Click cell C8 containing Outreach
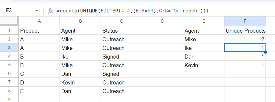This screenshot has height=102, width=275. point(121,91)
